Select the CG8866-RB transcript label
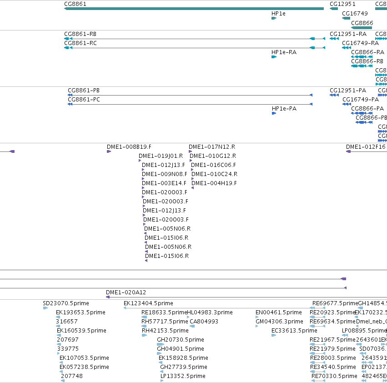 pyautogui.click(x=367, y=61)
